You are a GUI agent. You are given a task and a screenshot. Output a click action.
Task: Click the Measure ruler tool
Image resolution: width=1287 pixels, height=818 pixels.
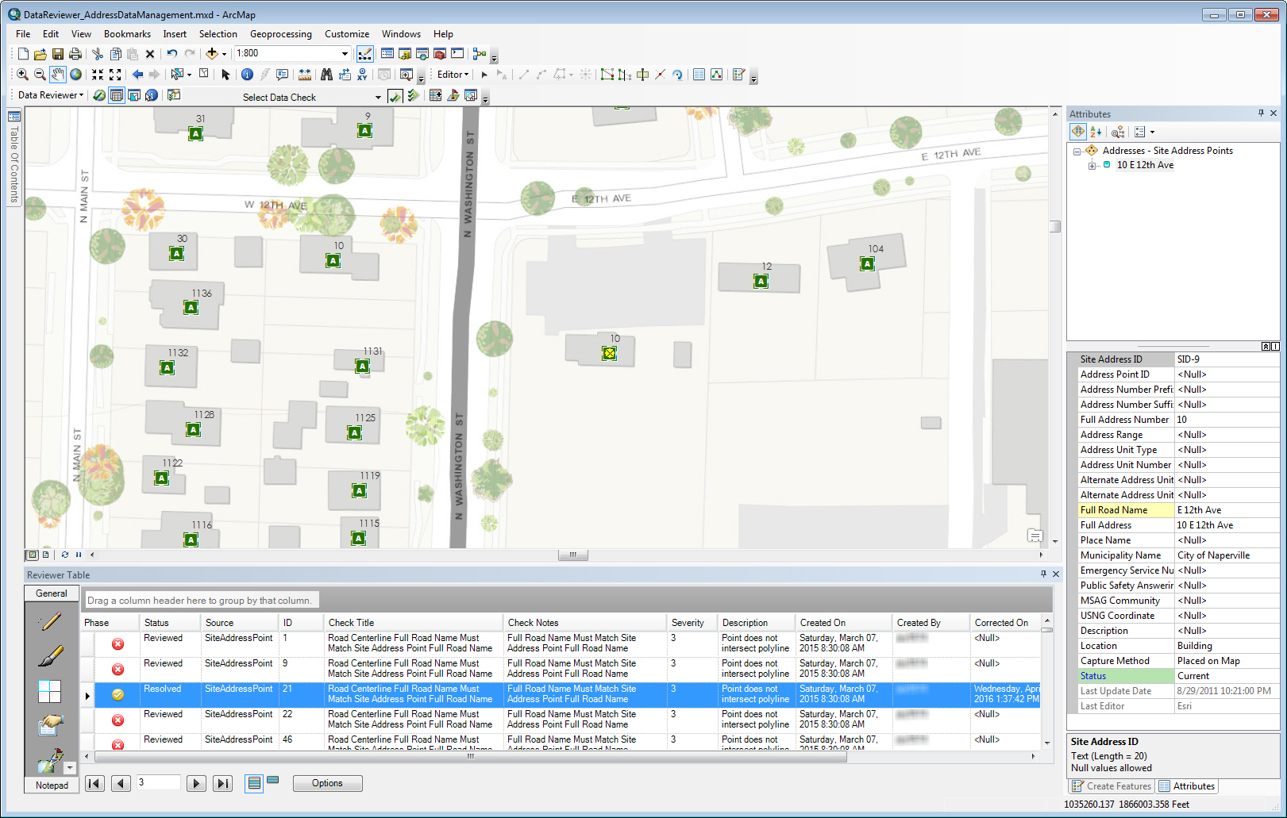click(305, 75)
